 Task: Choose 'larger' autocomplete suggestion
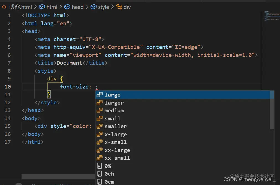tap(183, 103)
